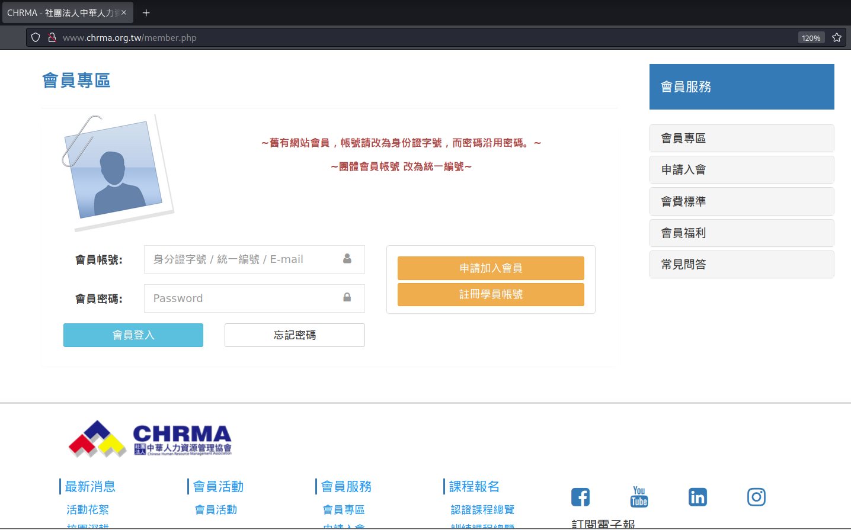The image size is (851, 530).
Task: Click the bookmark star icon in address bar
Action: click(x=837, y=37)
